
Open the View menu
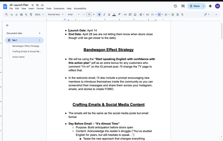point(24,9)
